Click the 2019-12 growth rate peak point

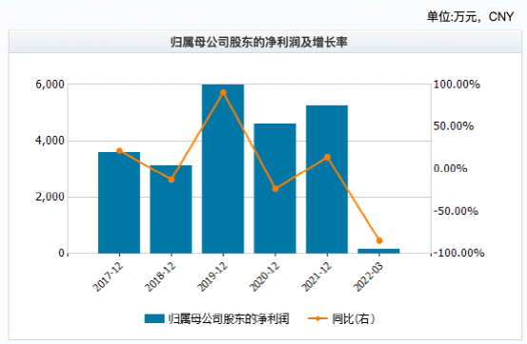click(x=224, y=92)
